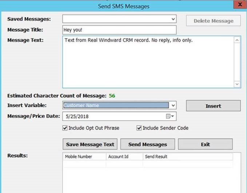This screenshot has width=247, height=193.
Task: Click the Message Title input field
Action: coord(119,30)
